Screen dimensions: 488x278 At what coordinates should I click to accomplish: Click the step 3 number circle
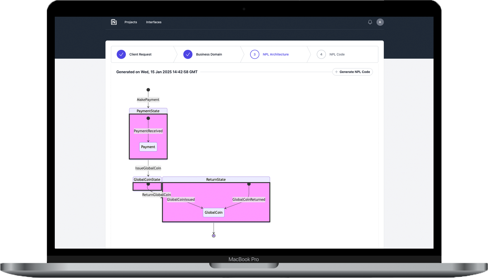(x=255, y=54)
